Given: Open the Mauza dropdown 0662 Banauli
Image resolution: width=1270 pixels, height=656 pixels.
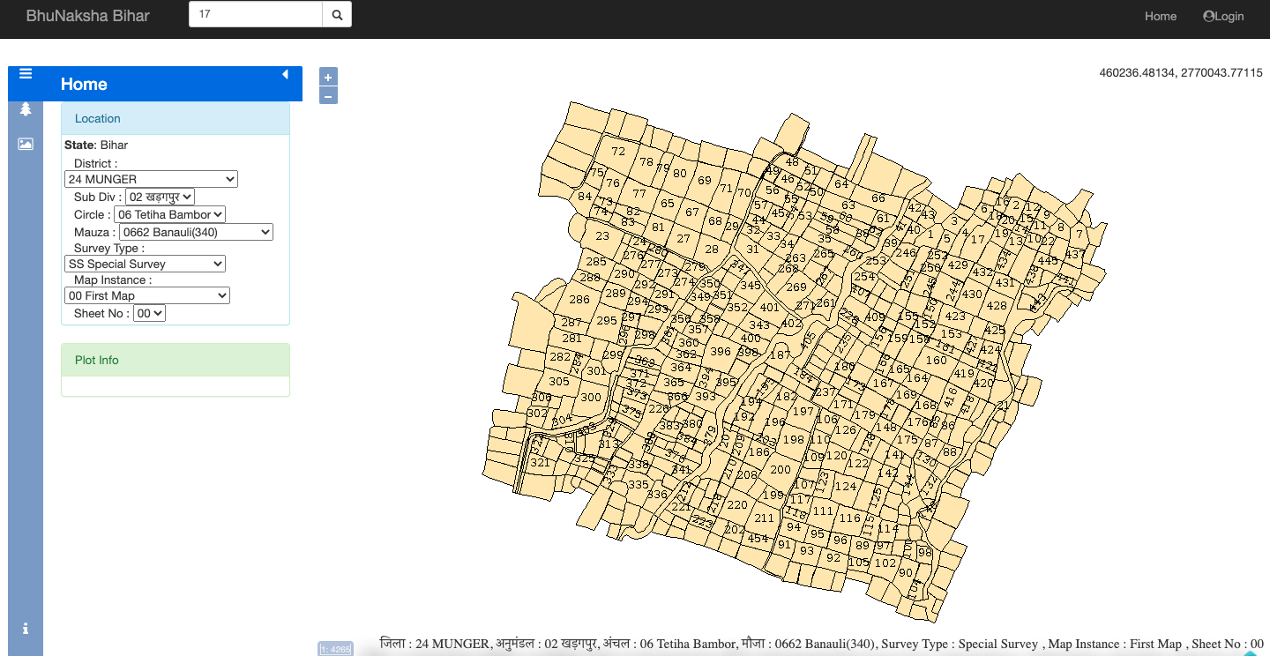Looking at the screenshot, I should click(x=196, y=232).
